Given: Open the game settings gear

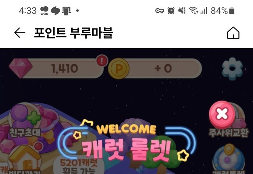Looking at the screenshot, I should point(232,69).
